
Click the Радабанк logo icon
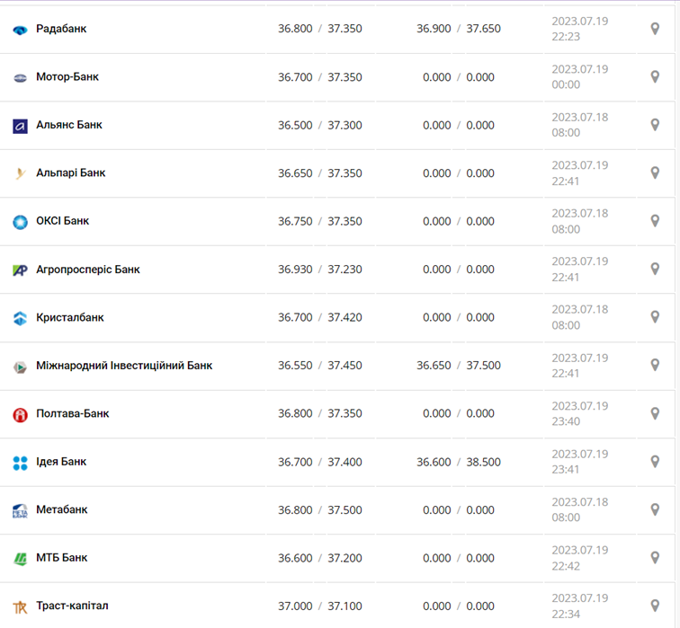coord(20,30)
